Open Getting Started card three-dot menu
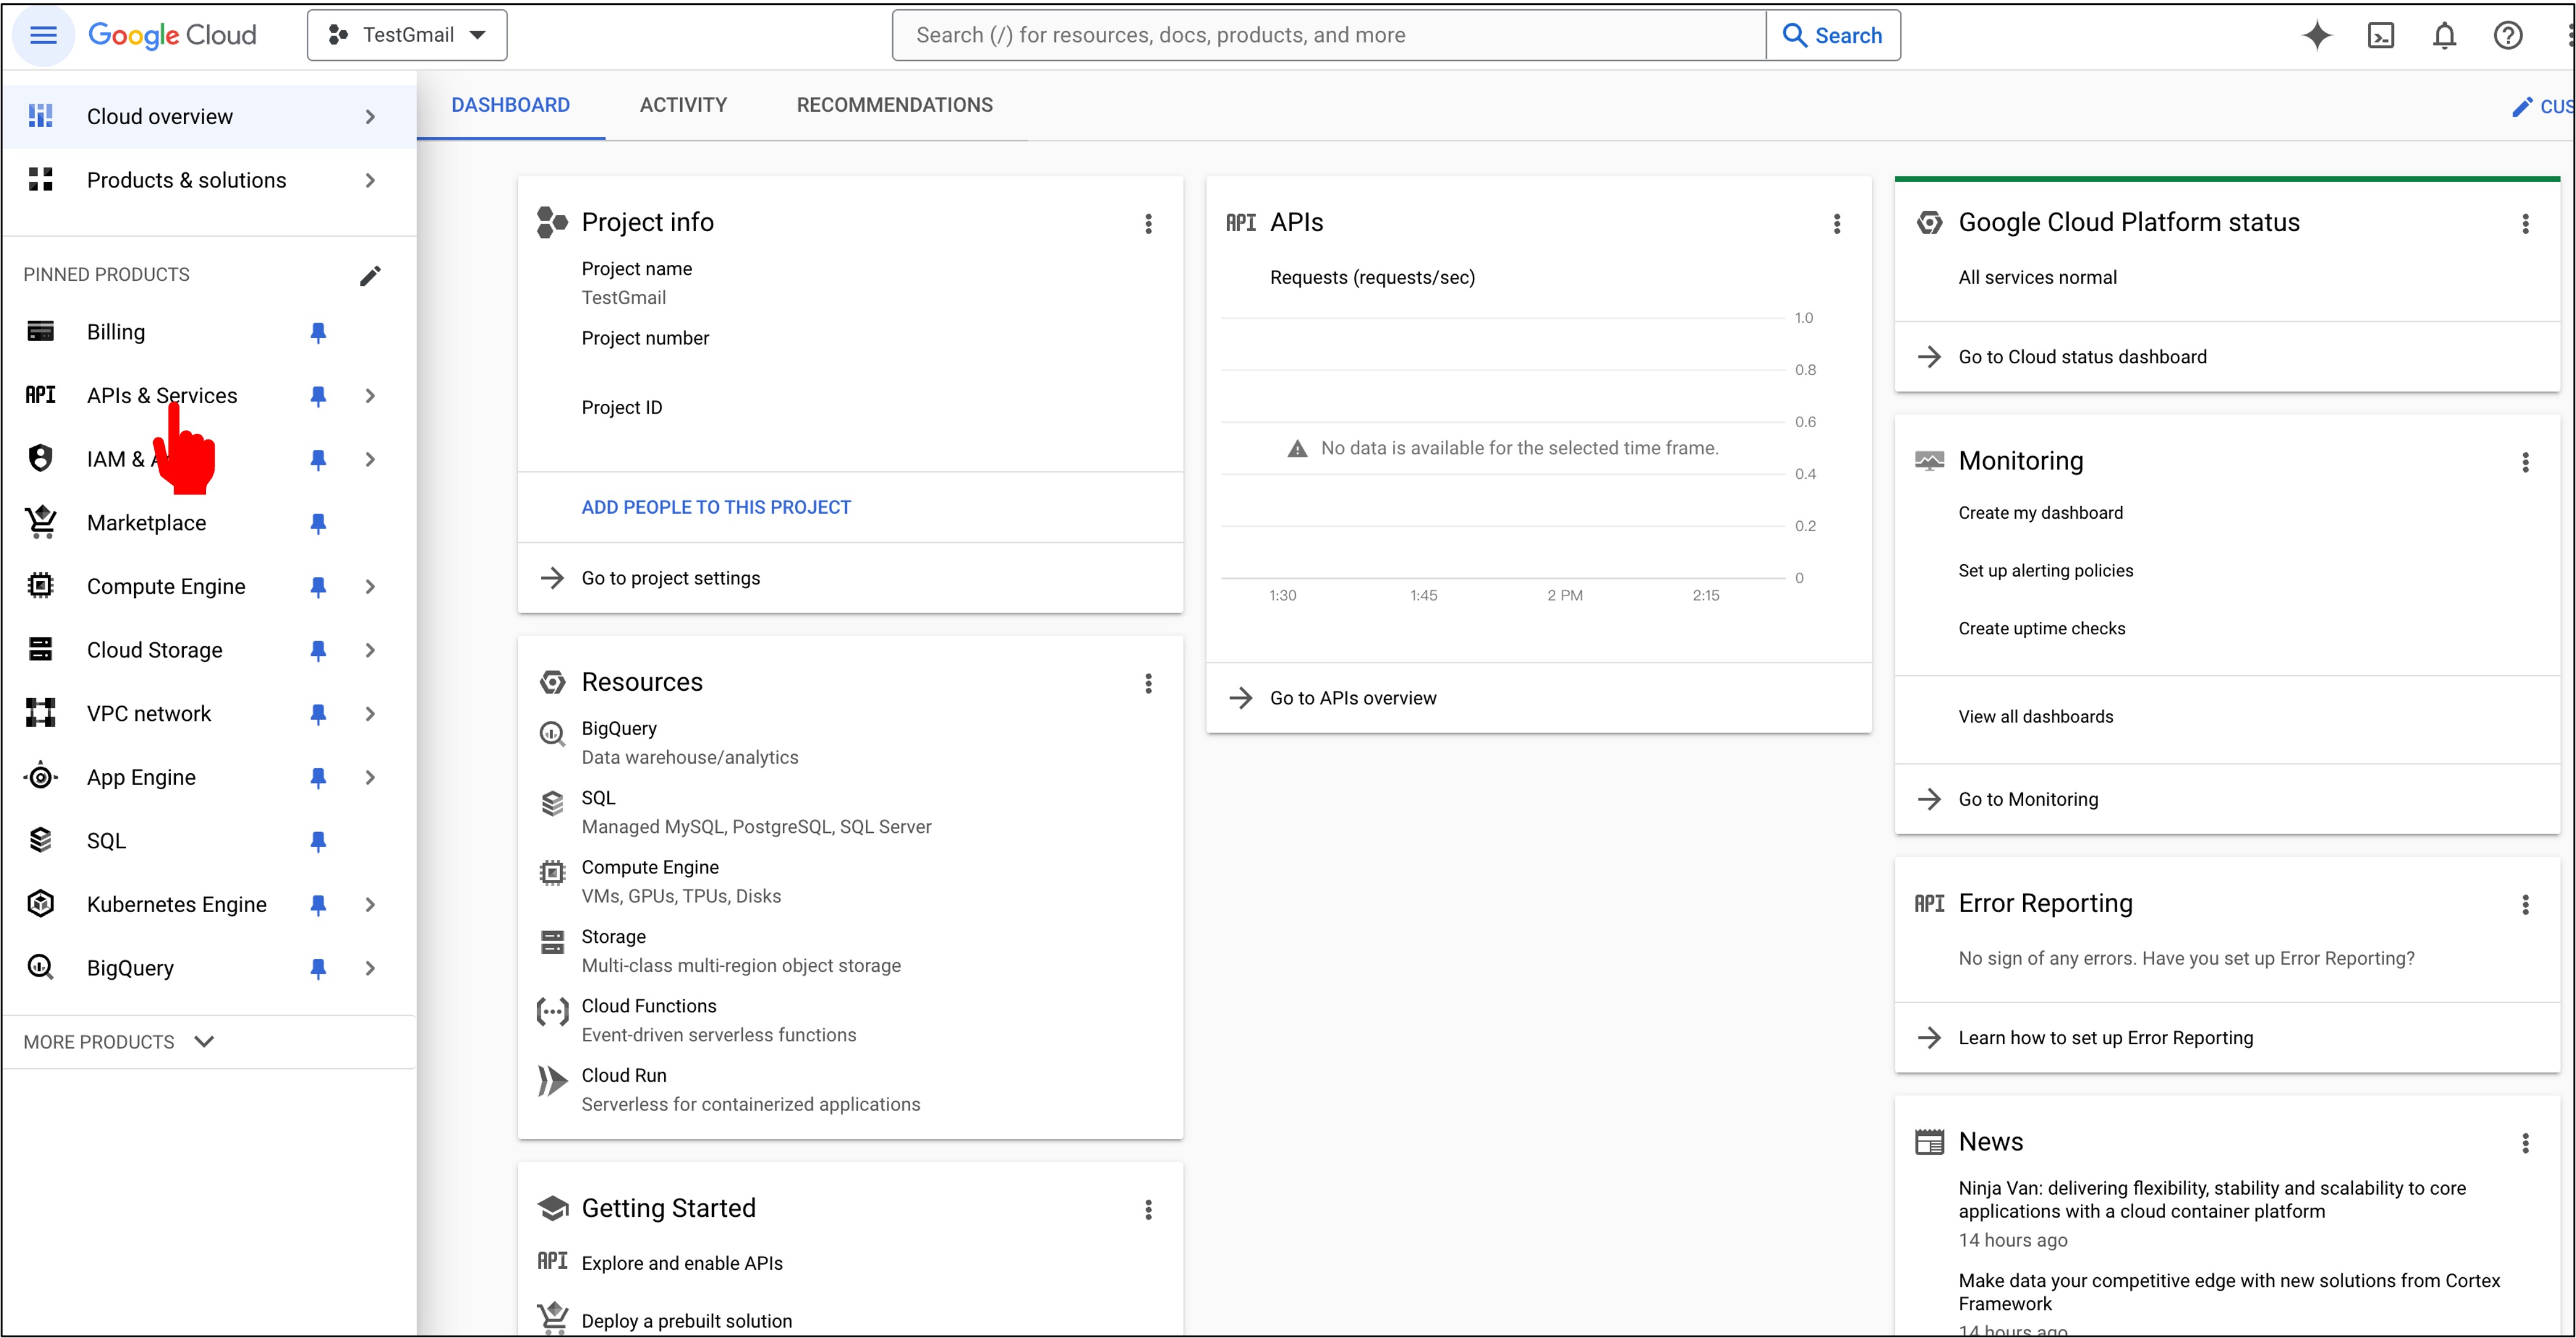 coord(1148,1210)
